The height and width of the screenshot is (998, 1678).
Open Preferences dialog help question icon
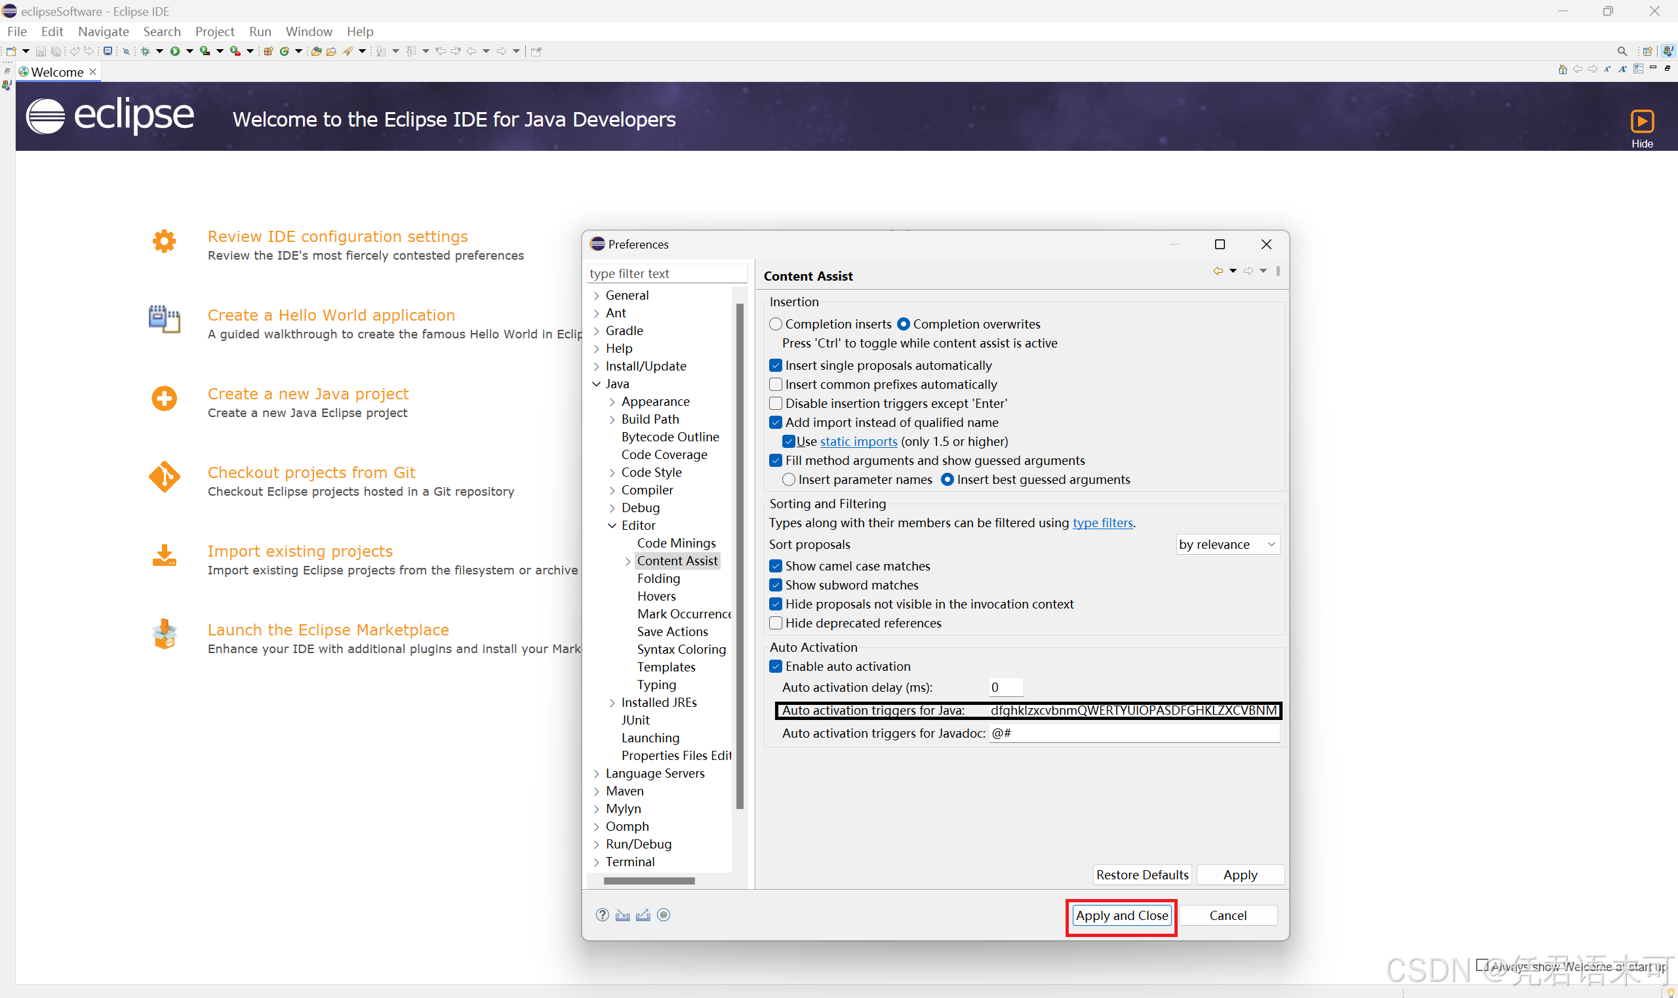(603, 915)
